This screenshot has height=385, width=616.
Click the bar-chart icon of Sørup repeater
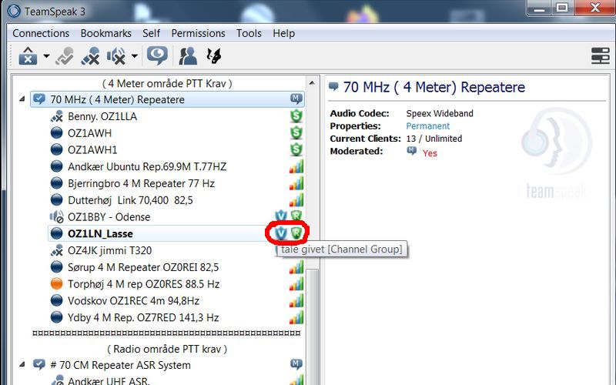tap(296, 266)
